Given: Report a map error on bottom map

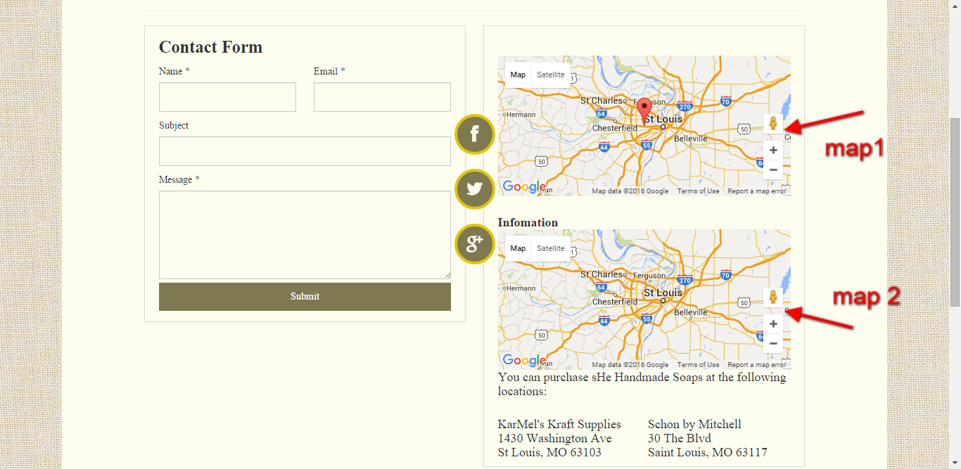Looking at the screenshot, I should point(756,365).
